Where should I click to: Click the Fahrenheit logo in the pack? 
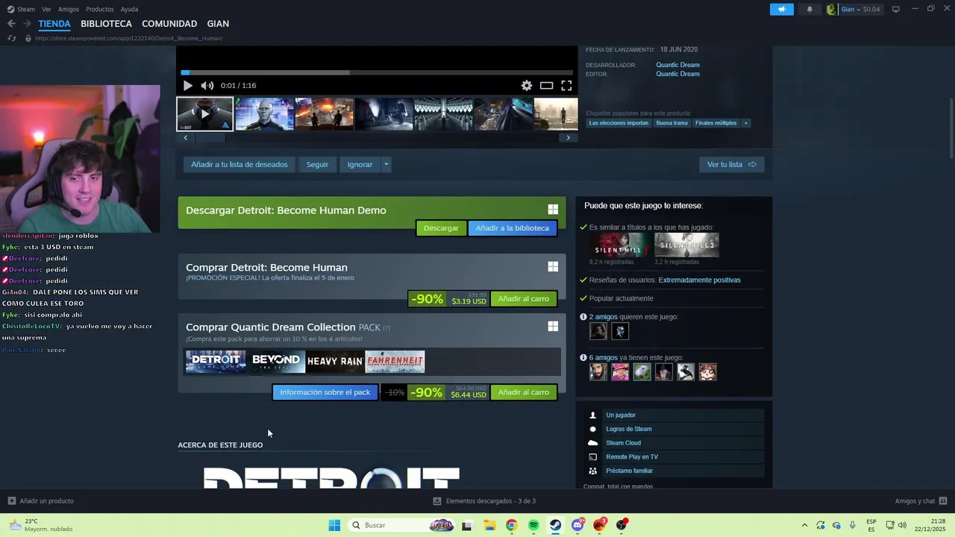click(395, 362)
